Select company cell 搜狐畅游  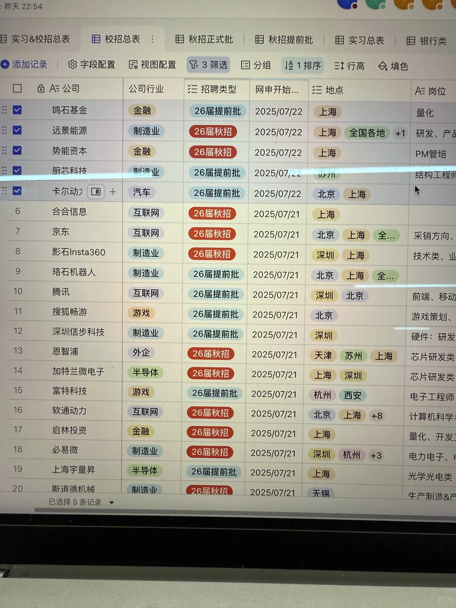pos(70,312)
